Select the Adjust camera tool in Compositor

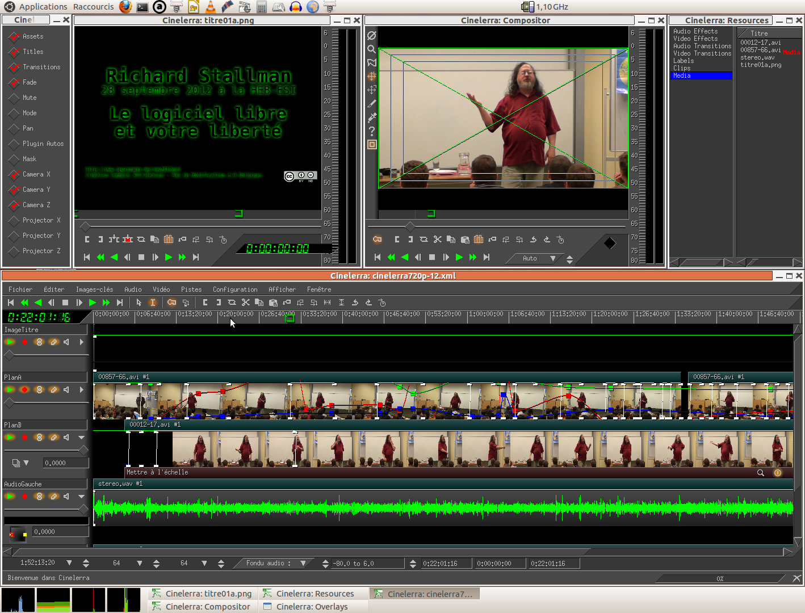(372, 76)
